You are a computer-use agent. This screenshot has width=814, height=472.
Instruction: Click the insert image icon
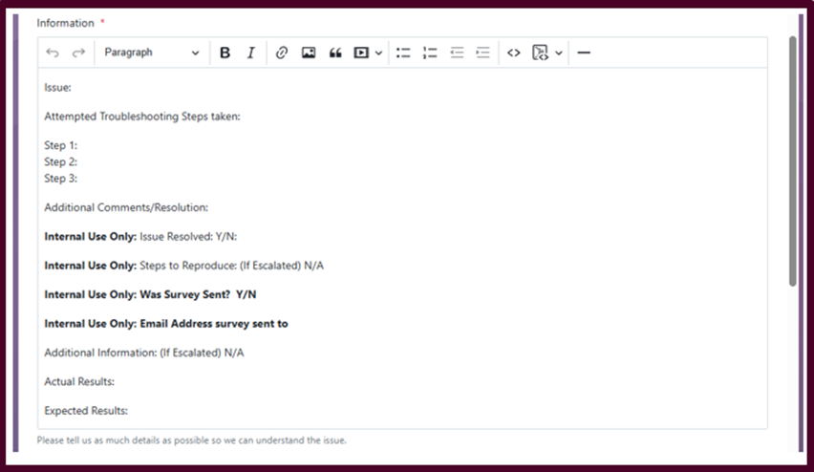309,54
